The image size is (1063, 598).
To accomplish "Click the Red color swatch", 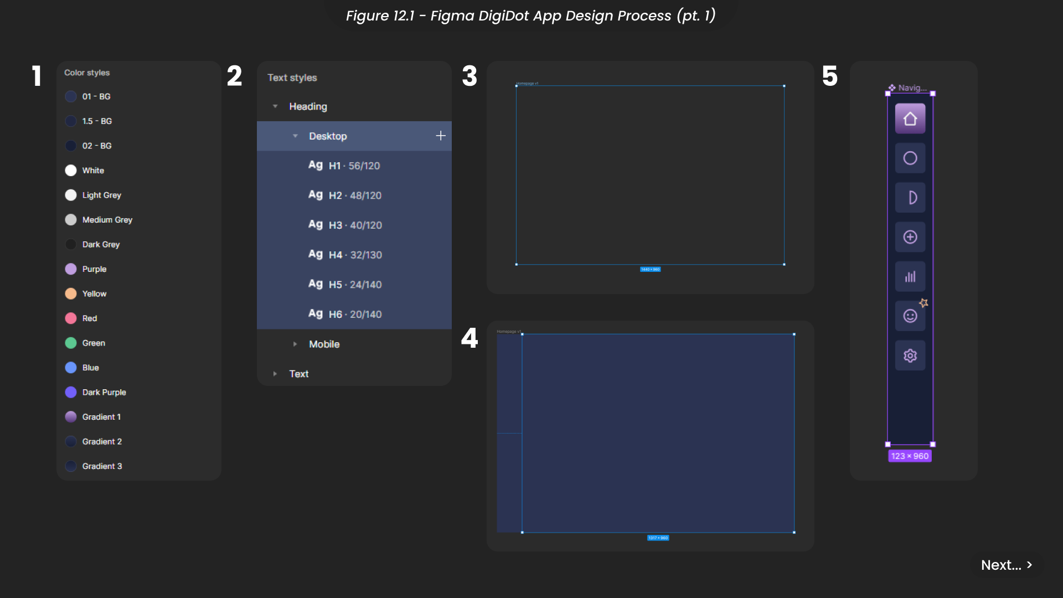I will pos(71,318).
